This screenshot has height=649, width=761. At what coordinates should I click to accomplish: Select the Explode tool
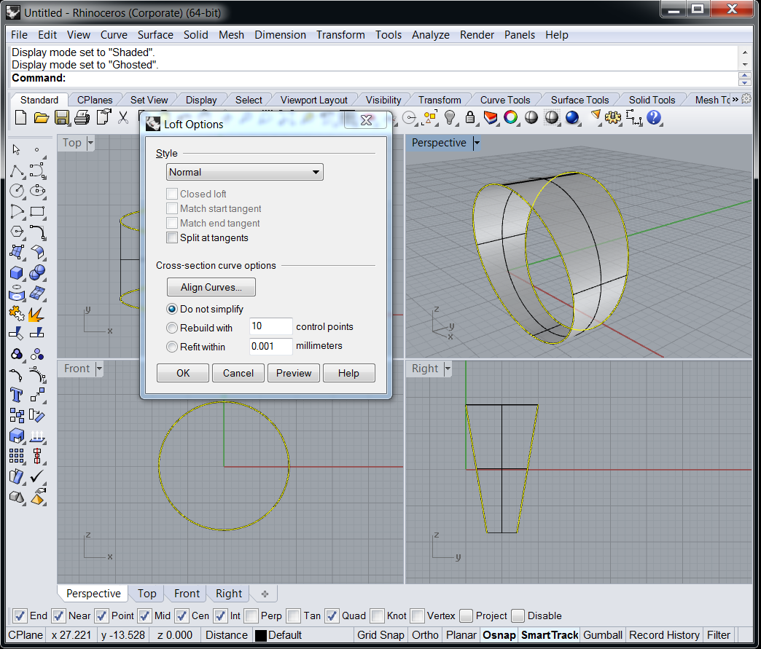[36, 315]
